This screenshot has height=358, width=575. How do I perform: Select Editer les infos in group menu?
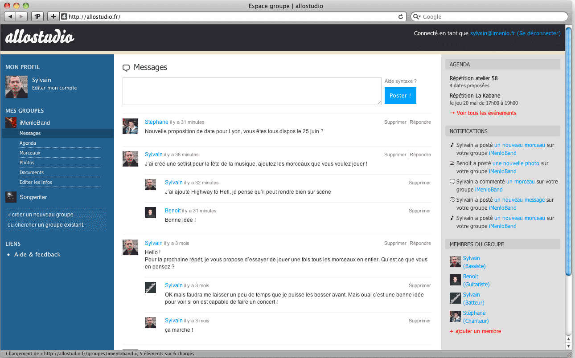coord(36,182)
